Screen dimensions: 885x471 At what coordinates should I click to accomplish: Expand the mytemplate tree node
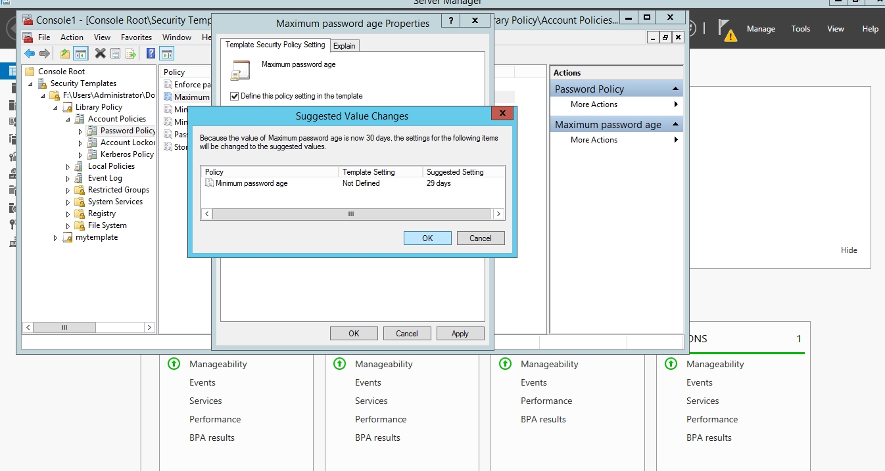[55, 238]
